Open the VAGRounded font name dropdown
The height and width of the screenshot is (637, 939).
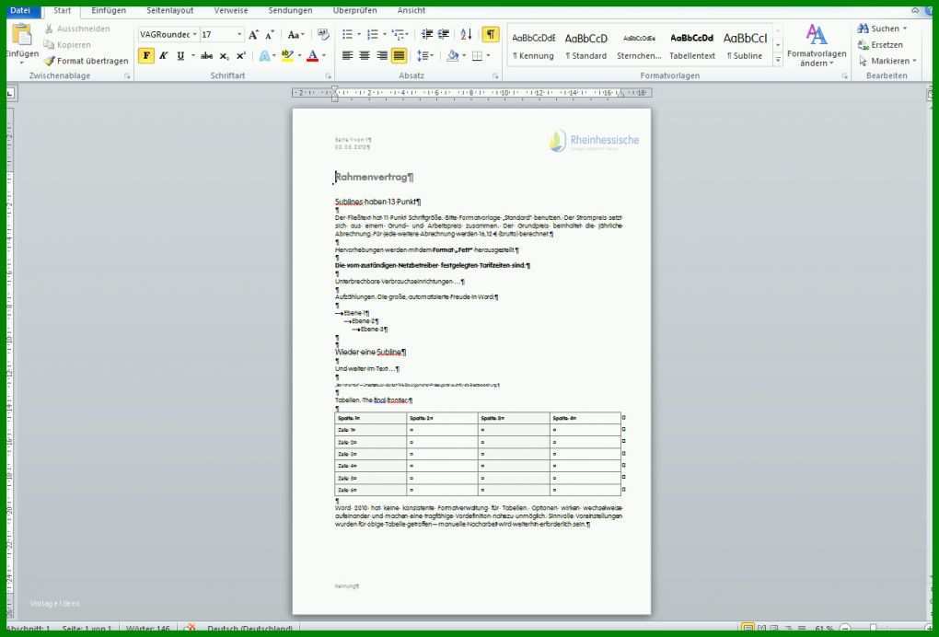pyautogui.click(x=194, y=35)
